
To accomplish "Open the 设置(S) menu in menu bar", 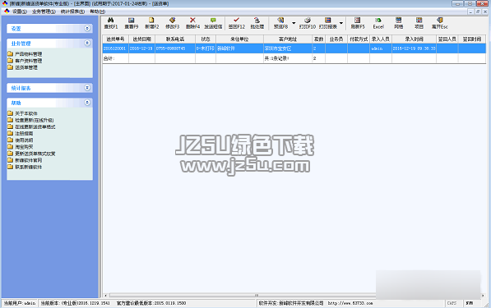I will 20,11.
